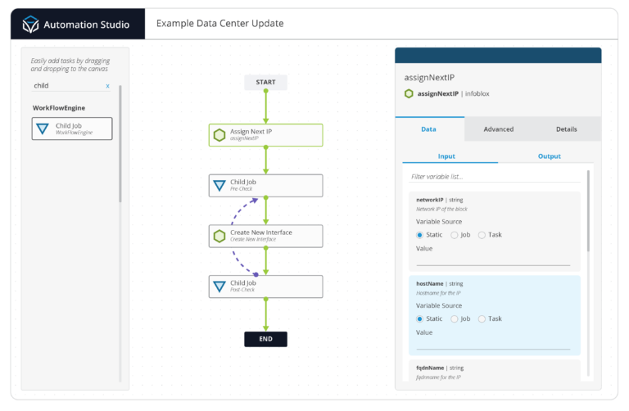Click the Pre Check Child Job triangle icon
This screenshot has width=629, height=411.
(219, 186)
